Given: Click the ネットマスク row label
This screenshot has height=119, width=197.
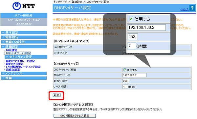Looking at the screenshot, I should (x=60, y=53).
